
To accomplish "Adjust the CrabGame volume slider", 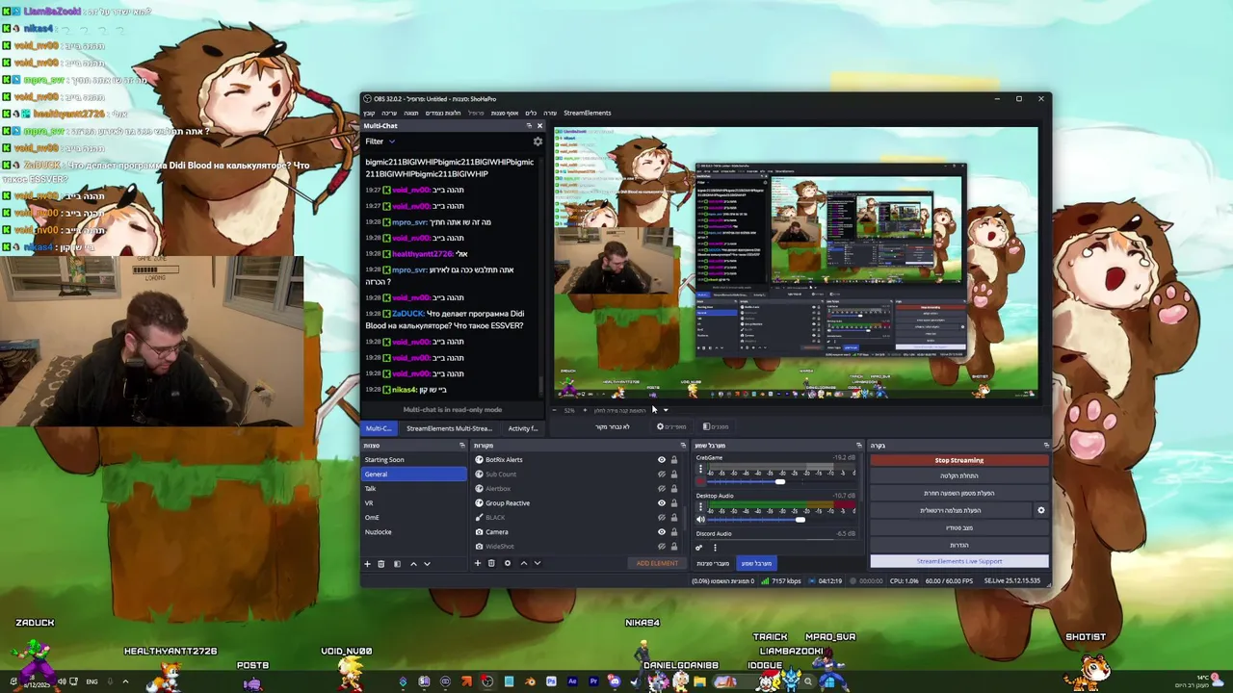I will pos(781,481).
